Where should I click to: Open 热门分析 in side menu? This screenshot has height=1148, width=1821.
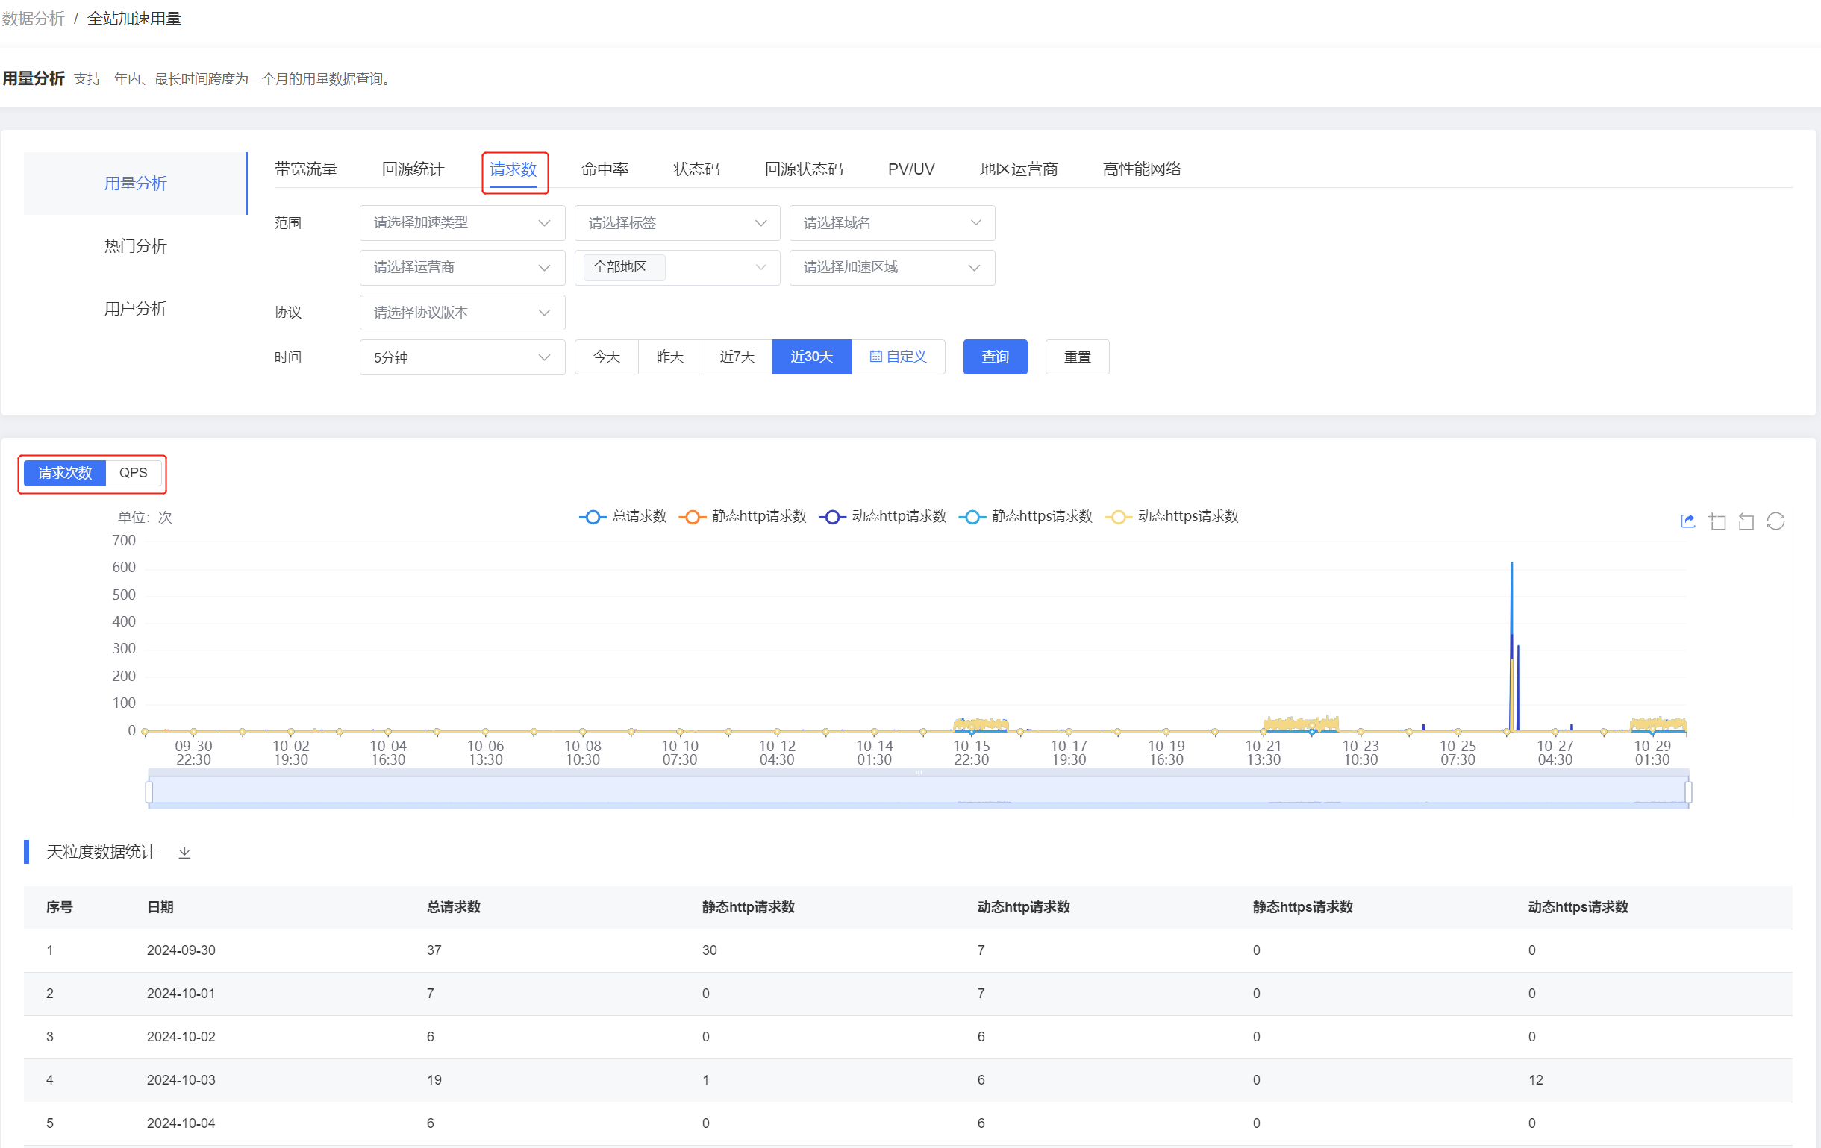[x=135, y=246]
